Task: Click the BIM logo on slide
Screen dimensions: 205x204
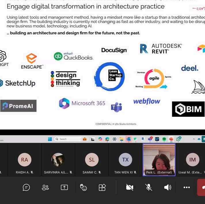Action: pos(188,109)
